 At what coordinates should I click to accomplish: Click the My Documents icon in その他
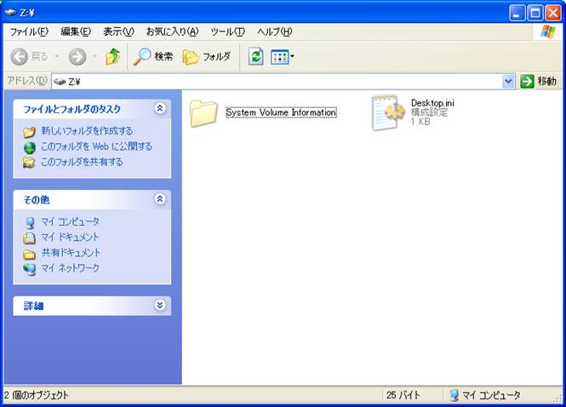(x=29, y=238)
